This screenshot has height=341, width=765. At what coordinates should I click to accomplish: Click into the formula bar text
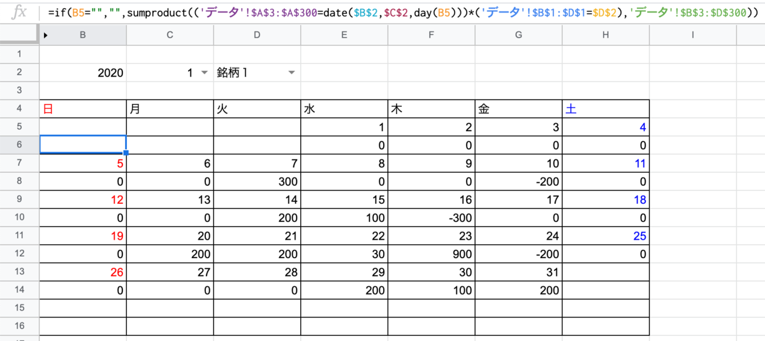coord(402,12)
